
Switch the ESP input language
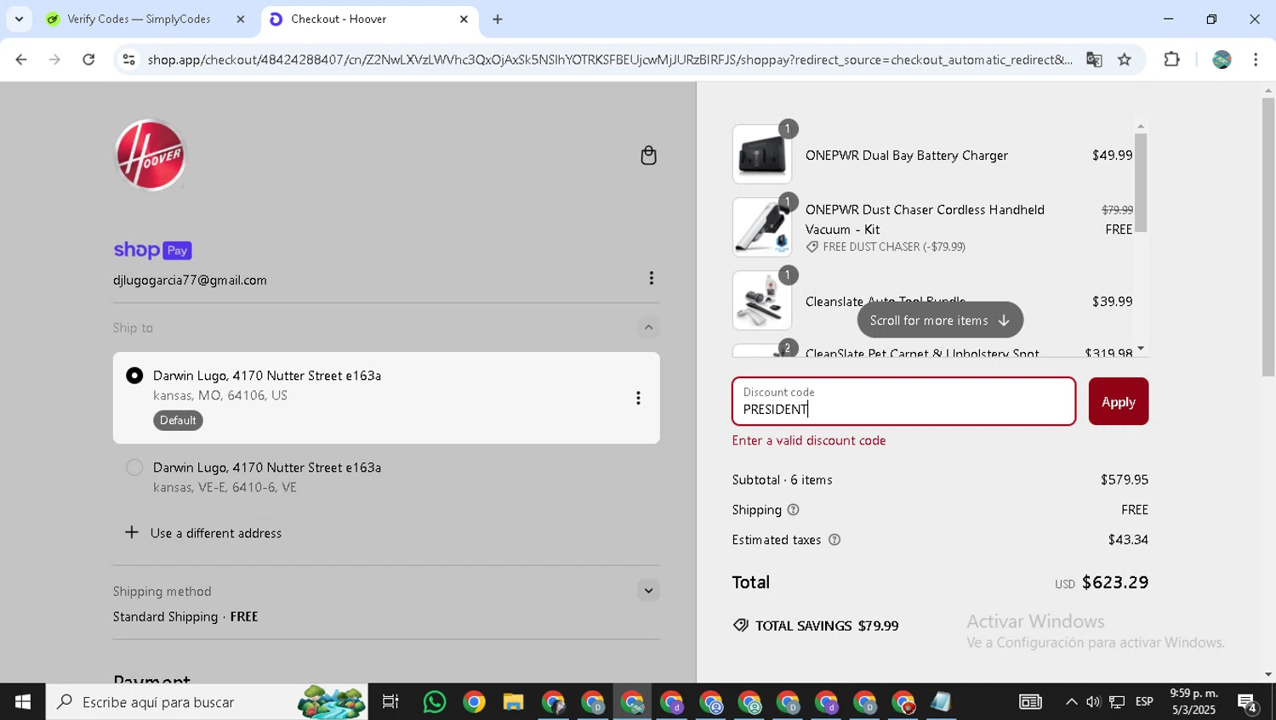coord(1144,702)
